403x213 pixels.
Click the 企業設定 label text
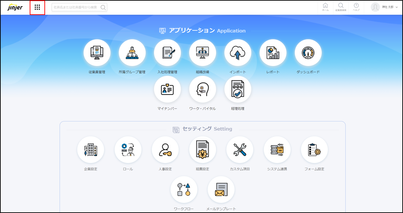tap(91, 169)
